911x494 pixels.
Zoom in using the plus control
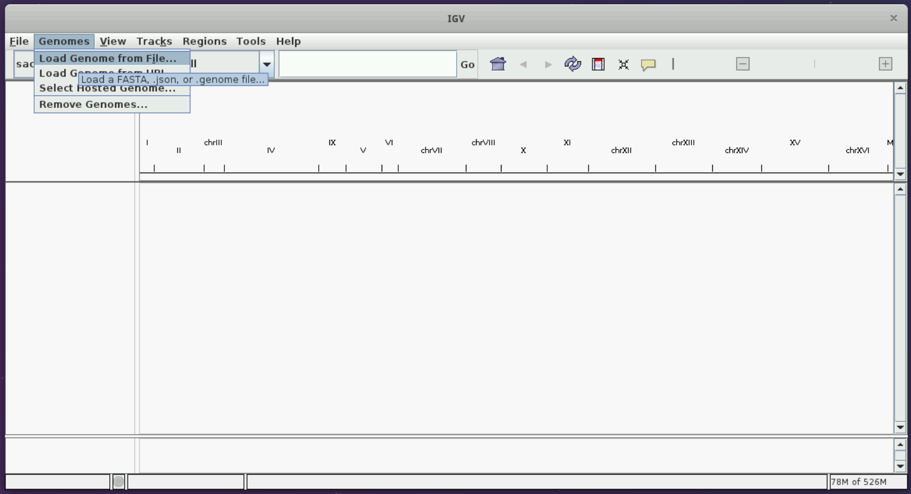pyautogui.click(x=885, y=63)
